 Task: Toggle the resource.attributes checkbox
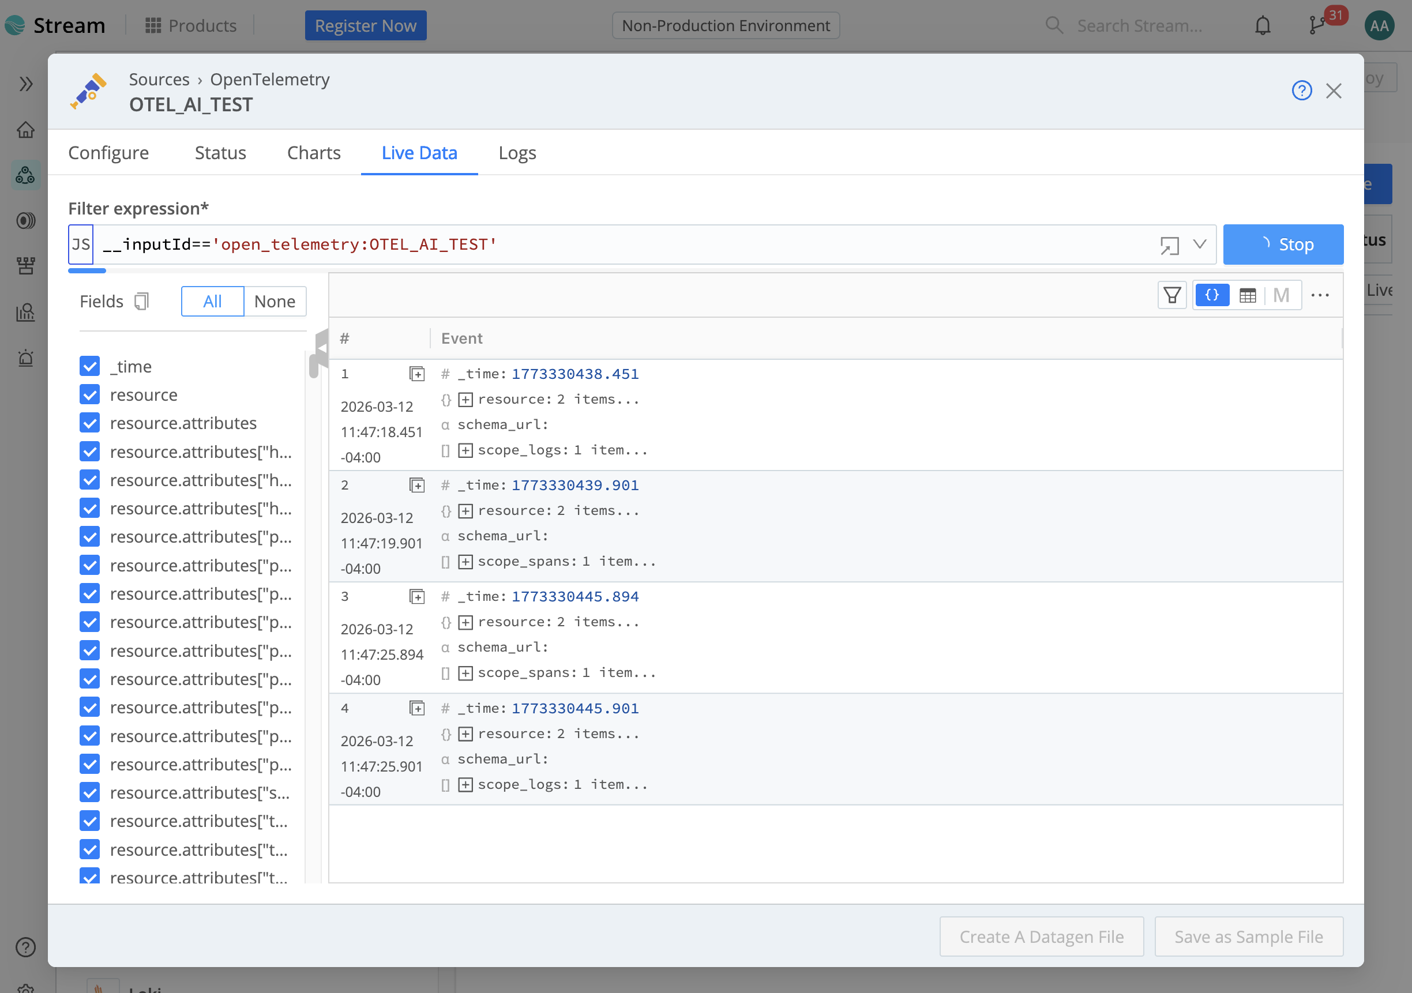click(90, 423)
